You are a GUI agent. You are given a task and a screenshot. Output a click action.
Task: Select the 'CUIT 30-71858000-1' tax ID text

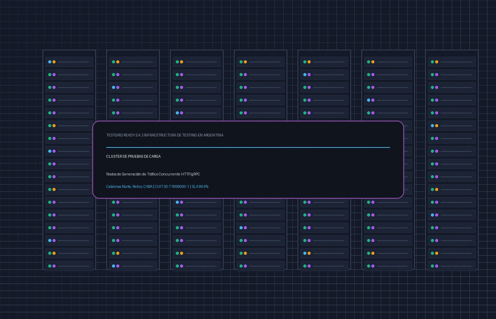(x=172, y=186)
